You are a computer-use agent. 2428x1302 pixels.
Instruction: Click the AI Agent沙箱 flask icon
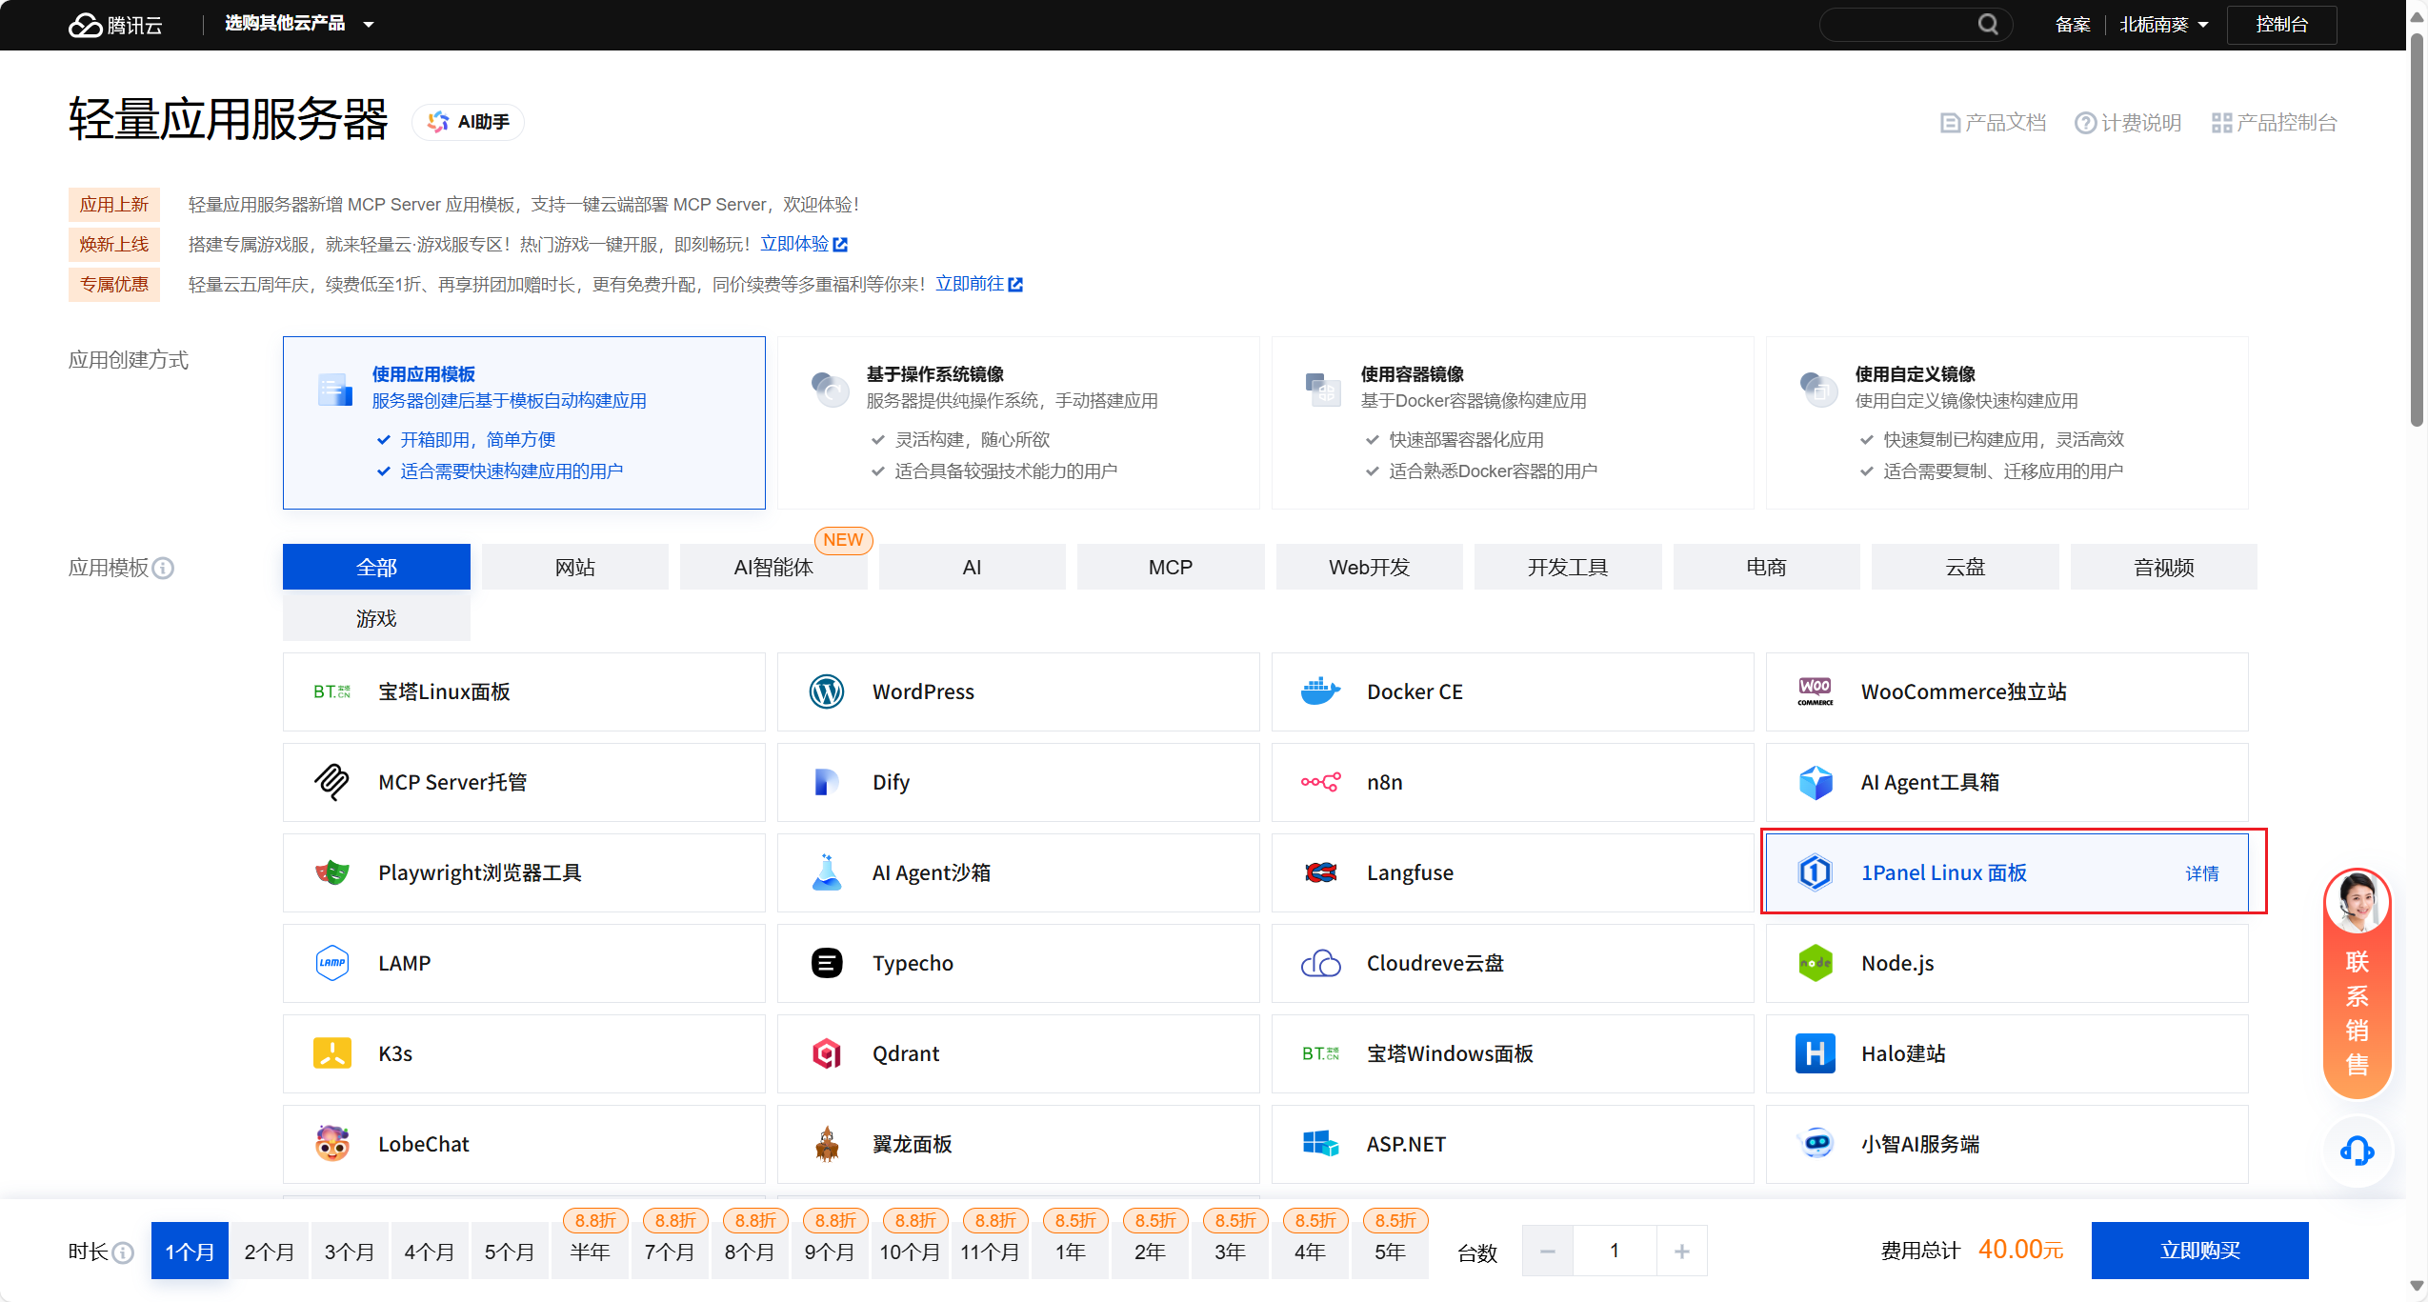pos(826,872)
